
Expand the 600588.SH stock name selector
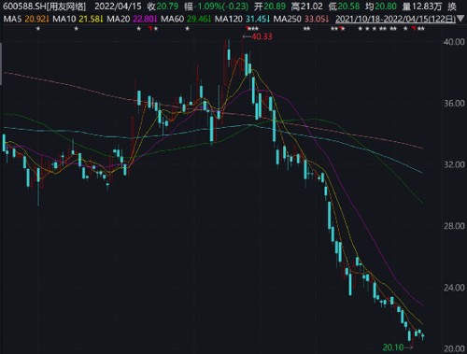44,7
